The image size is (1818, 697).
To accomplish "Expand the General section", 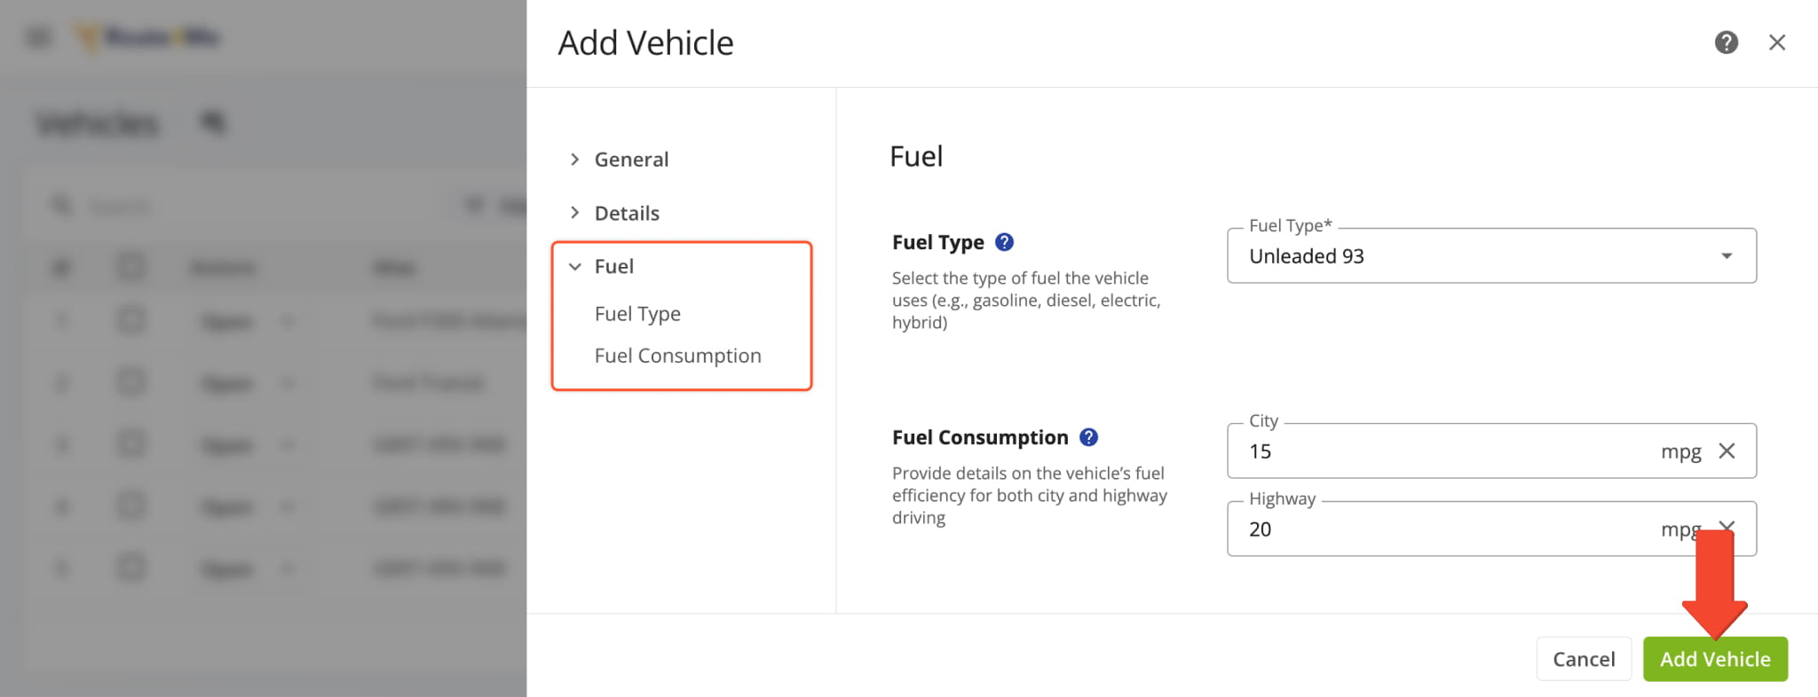I will (631, 159).
